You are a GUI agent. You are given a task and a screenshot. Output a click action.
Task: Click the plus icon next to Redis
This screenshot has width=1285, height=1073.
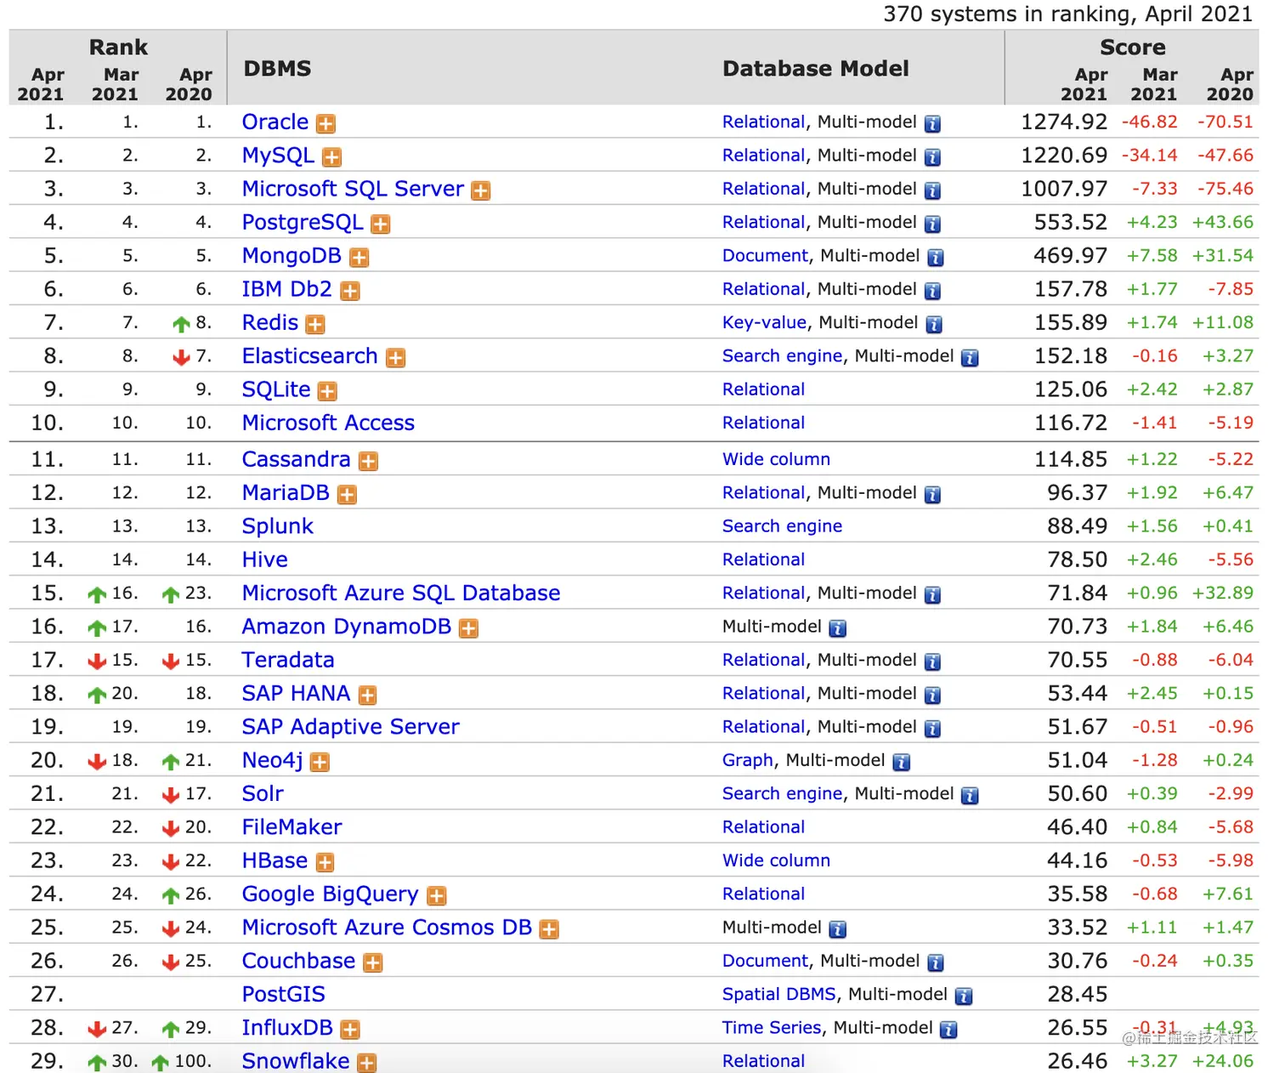315,325
